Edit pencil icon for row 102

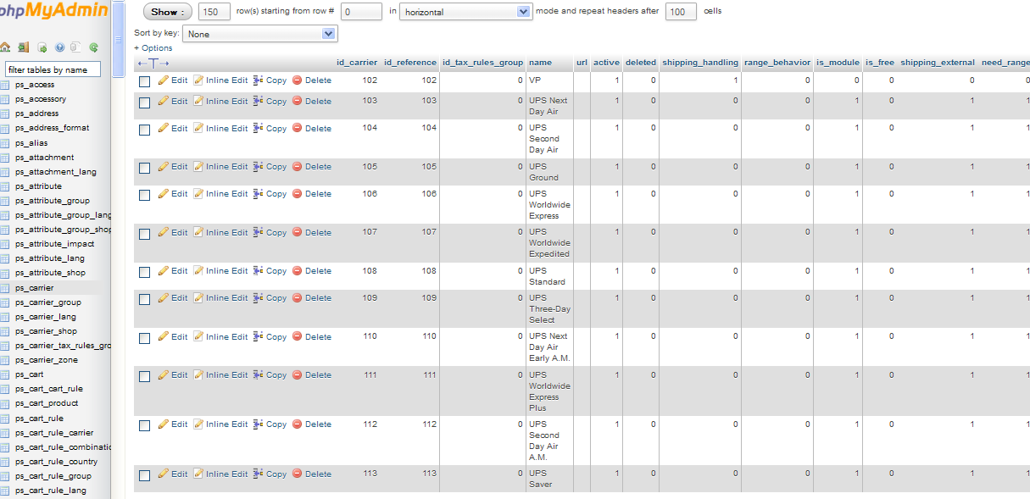pos(164,80)
